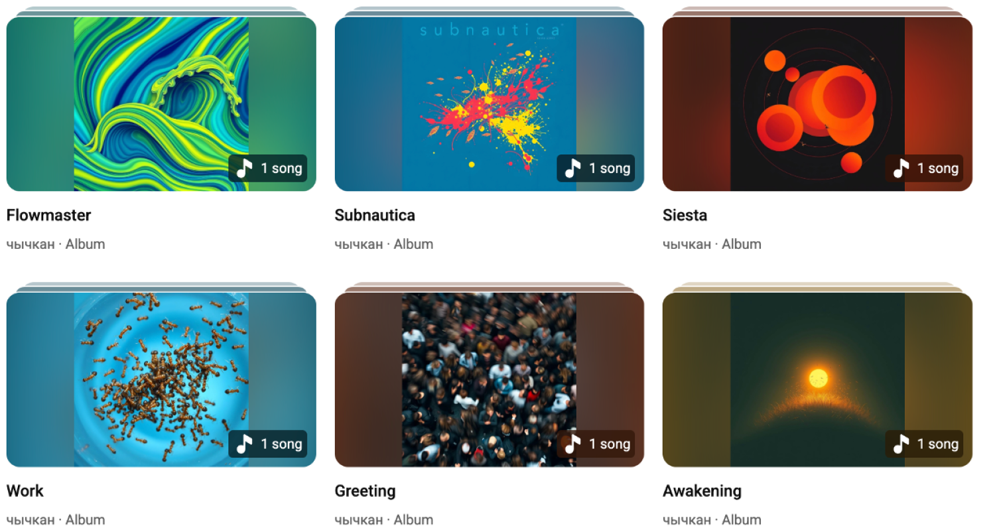Select the Awakening album title
This screenshot has height=530, width=995.
pyautogui.click(x=702, y=492)
